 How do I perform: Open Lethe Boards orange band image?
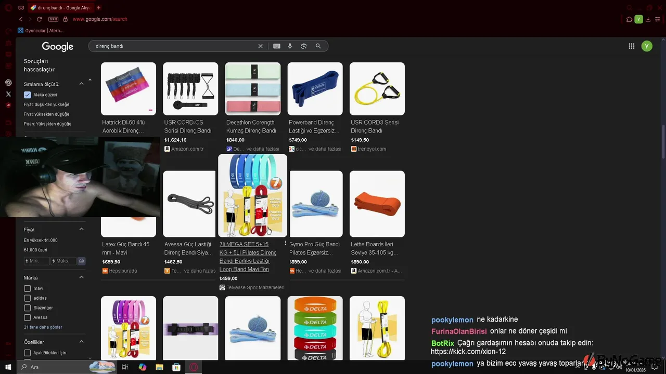pos(377,204)
